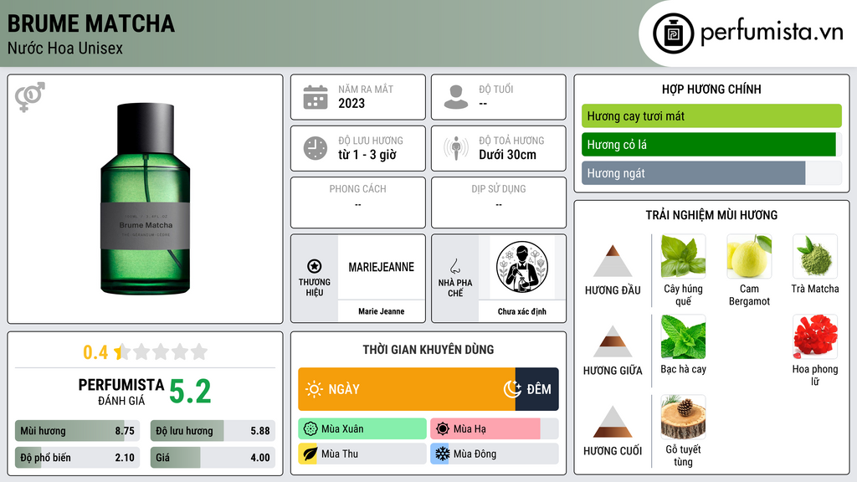Click the summer sun icon for Mùa Hạ
The width and height of the screenshot is (857, 482).
coord(443,429)
